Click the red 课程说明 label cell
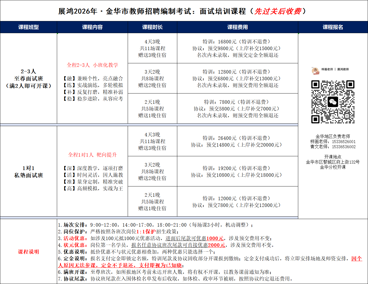 pos(29,252)
